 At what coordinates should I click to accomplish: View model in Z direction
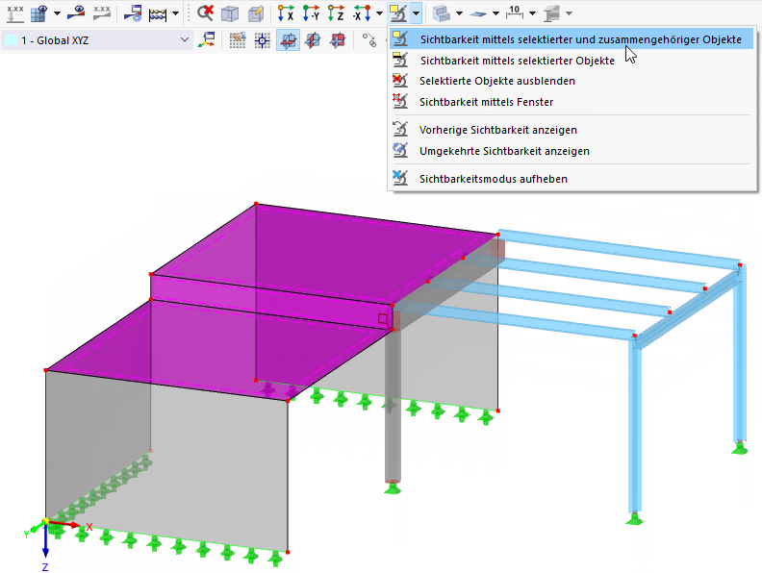(336, 13)
